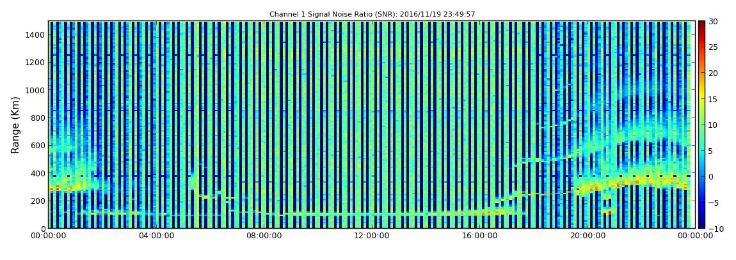
Task: Click the colorbar label 10
Action: [712, 125]
